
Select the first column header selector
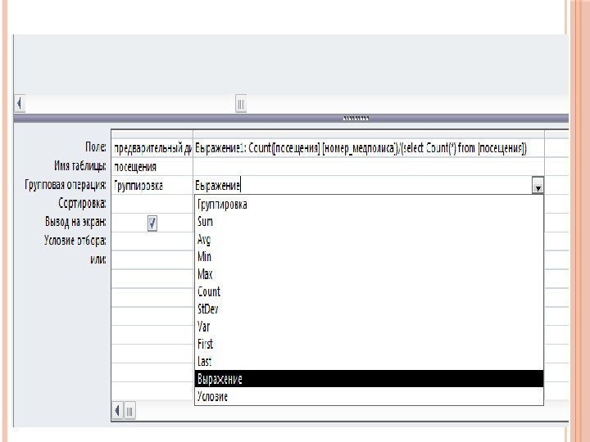152,134
